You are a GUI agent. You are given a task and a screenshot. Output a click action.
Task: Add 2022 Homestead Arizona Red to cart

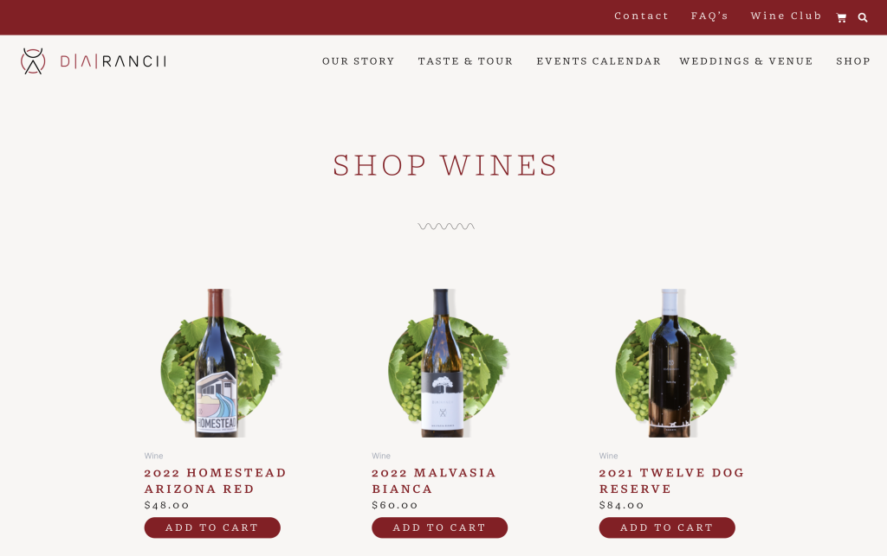tap(212, 527)
